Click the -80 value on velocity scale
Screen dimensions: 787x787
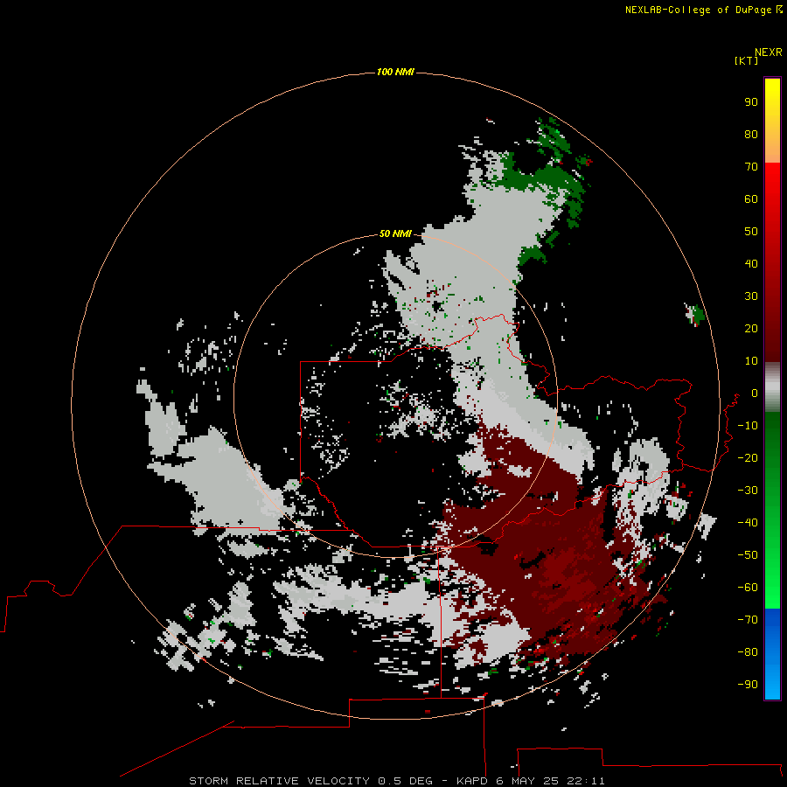(748, 652)
